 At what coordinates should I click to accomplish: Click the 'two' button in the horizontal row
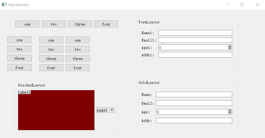tap(54, 24)
